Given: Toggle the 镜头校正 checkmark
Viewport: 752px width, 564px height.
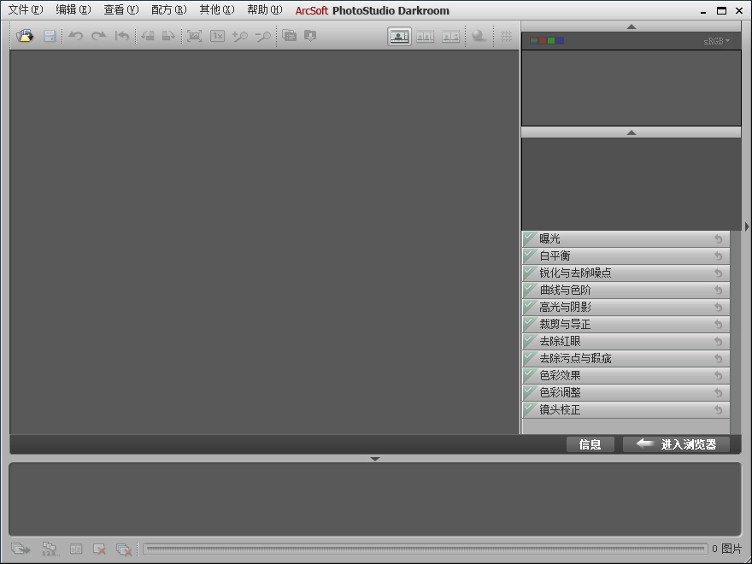Looking at the screenshot, I should point(530,409).
